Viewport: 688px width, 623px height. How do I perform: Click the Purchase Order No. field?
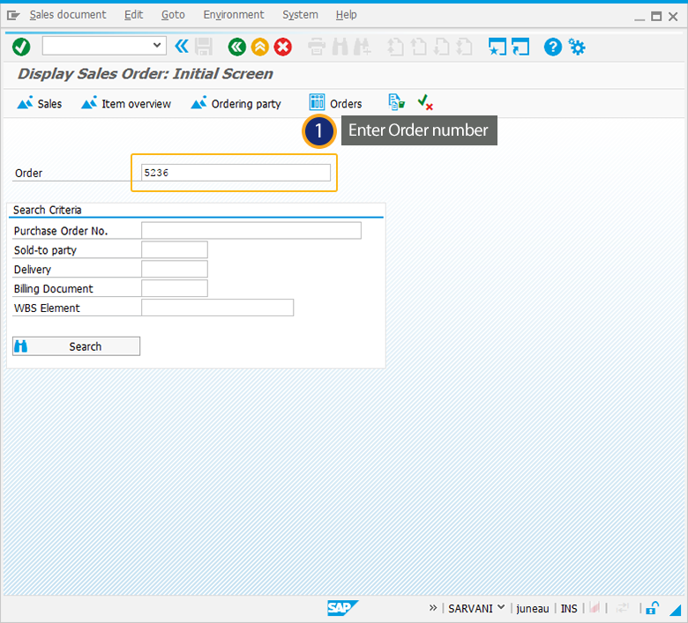coord(251,231)
